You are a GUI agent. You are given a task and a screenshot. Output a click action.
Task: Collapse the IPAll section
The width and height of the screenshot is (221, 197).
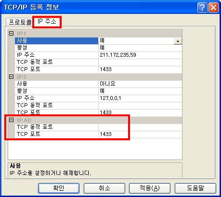click(11, 120)
